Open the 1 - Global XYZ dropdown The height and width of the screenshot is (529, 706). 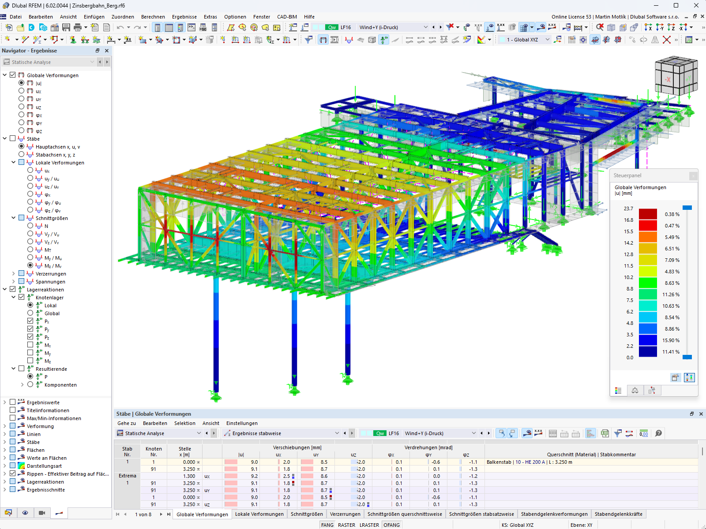click(547, 39)
